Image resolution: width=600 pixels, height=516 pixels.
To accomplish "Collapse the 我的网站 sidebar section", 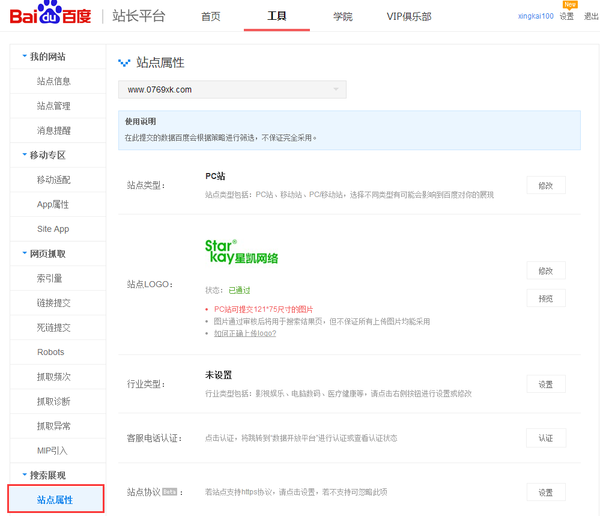I will pos(43,56).
